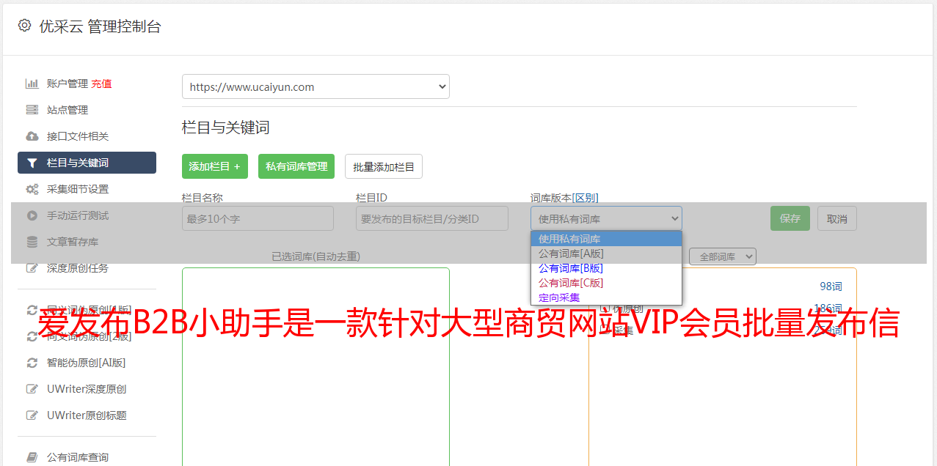The height and width of the screenshot is (466, 937).
Task: Open 深度原创任务 in the sidebar
Action: pyautogui.click(x=77, y=268)
